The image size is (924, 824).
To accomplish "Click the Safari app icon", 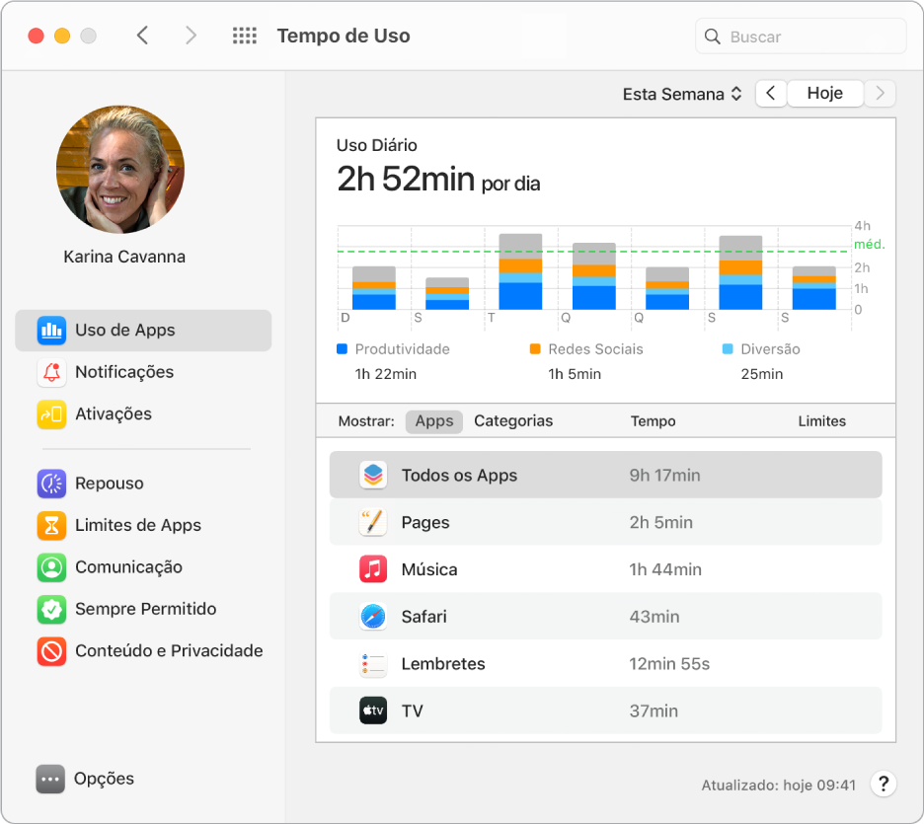I will tap(372, 617).
